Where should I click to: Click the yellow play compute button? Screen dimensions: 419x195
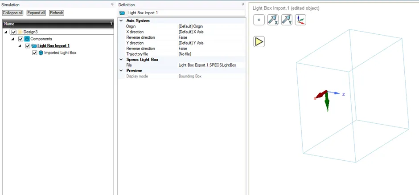pyautogui.click(x=259, y=41)
